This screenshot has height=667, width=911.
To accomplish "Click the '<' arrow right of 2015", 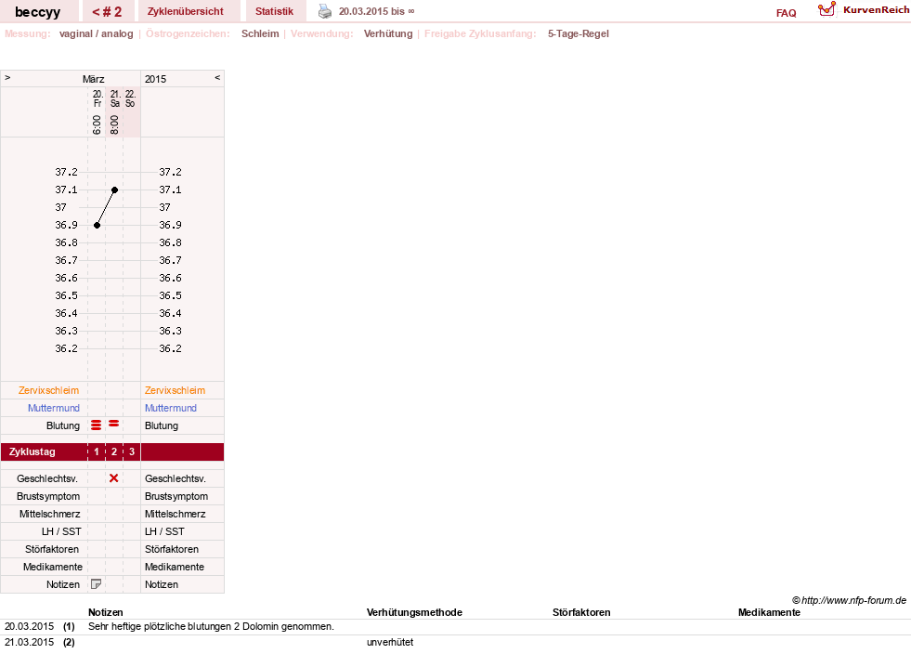I will [217, 77].
